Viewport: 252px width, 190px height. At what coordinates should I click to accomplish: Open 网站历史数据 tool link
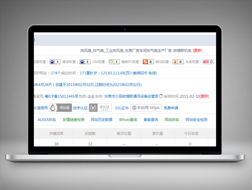102,120
